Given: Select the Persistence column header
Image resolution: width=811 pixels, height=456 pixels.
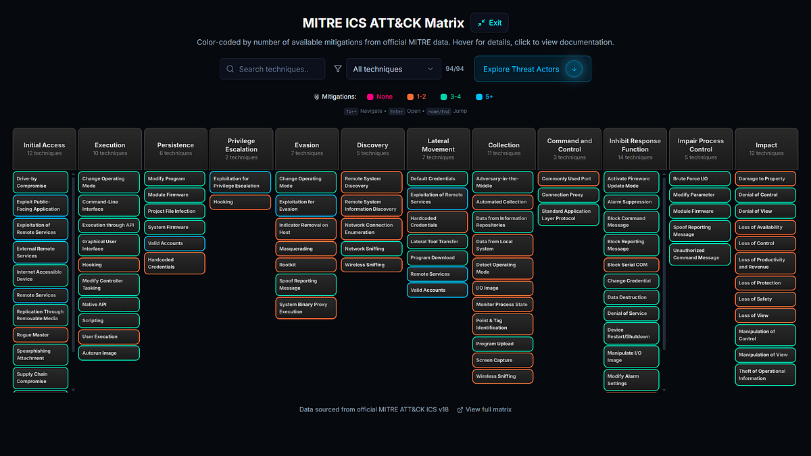Looking at the screenshot, I should click(176, 148).
